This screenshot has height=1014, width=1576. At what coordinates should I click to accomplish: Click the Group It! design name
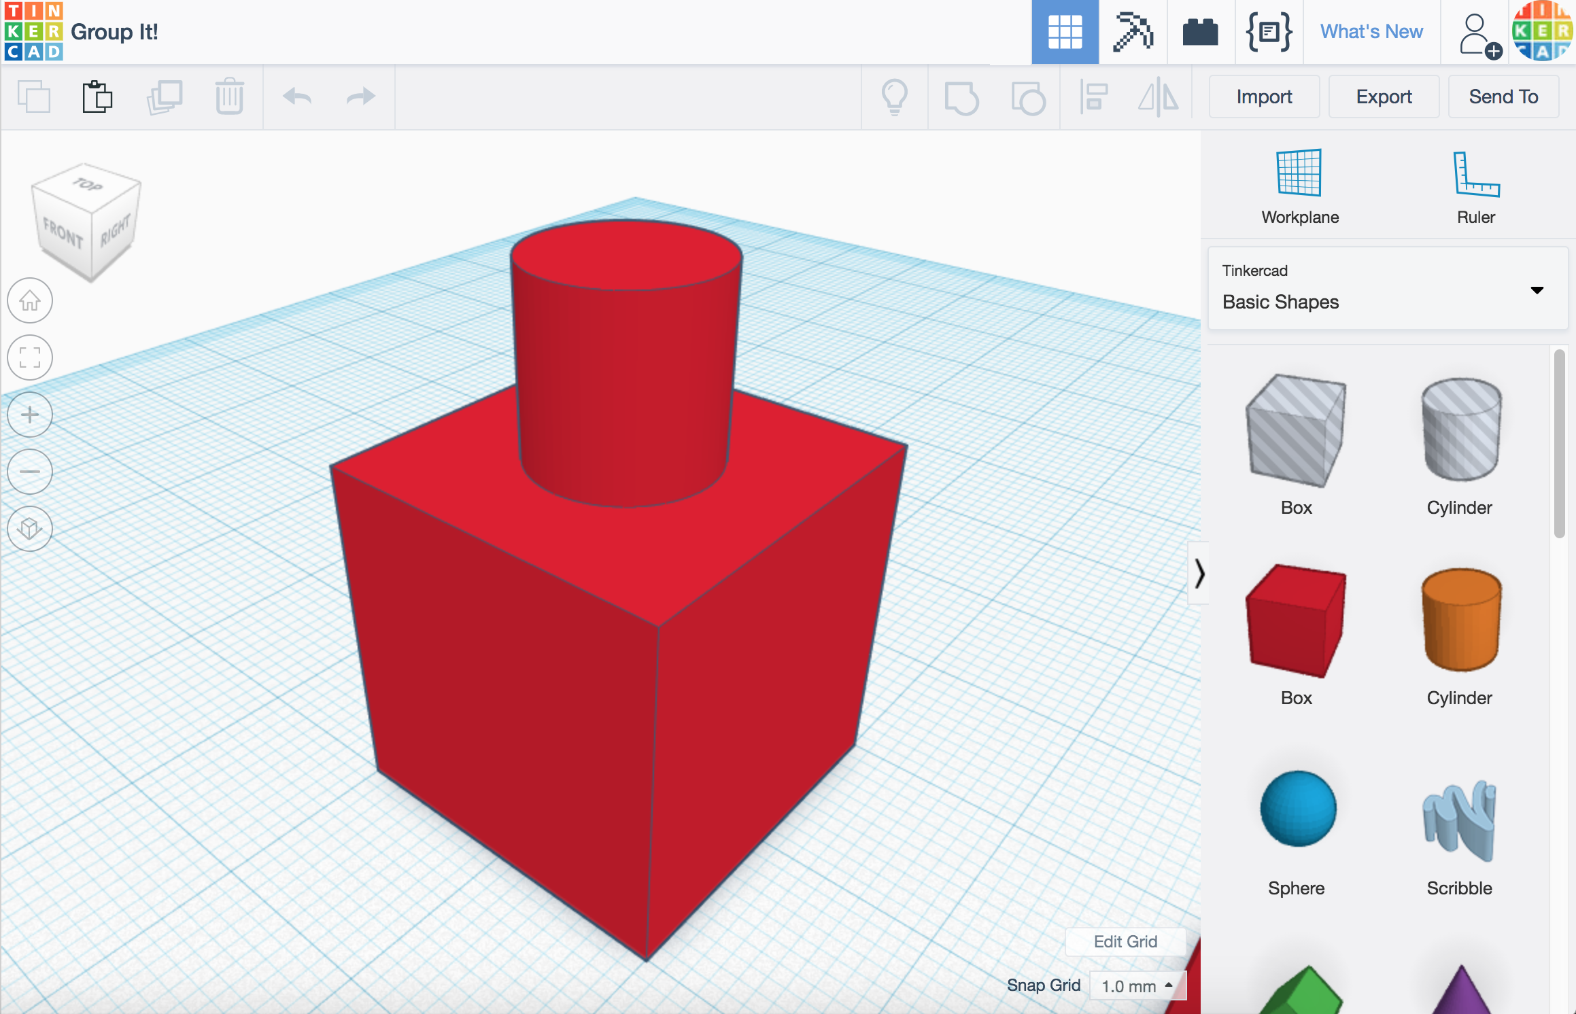click(x=114, y=32)
